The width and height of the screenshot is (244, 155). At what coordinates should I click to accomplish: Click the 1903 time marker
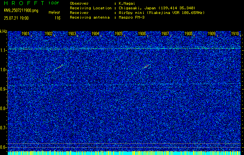pos(72,34)
